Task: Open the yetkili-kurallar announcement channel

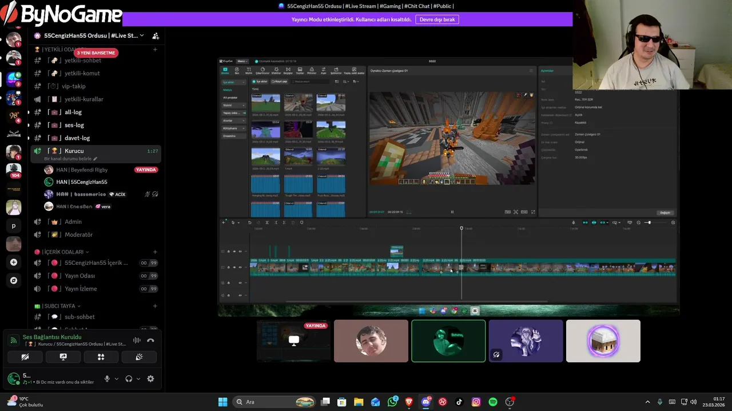Action: coord(96,99)
